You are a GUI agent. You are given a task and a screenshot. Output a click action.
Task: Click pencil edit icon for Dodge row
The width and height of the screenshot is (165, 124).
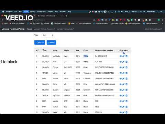coord(123,68)
